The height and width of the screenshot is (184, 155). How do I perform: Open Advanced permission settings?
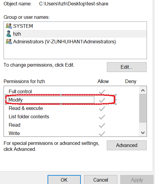click(x=127, y=145)
